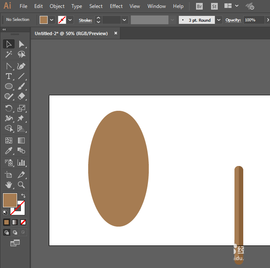Set paint mode to None

coord(23,222)
